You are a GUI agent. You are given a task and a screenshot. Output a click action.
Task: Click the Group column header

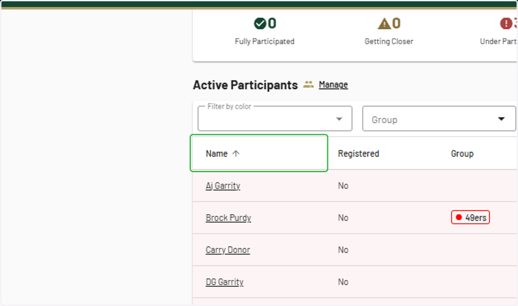pos(462,154)
